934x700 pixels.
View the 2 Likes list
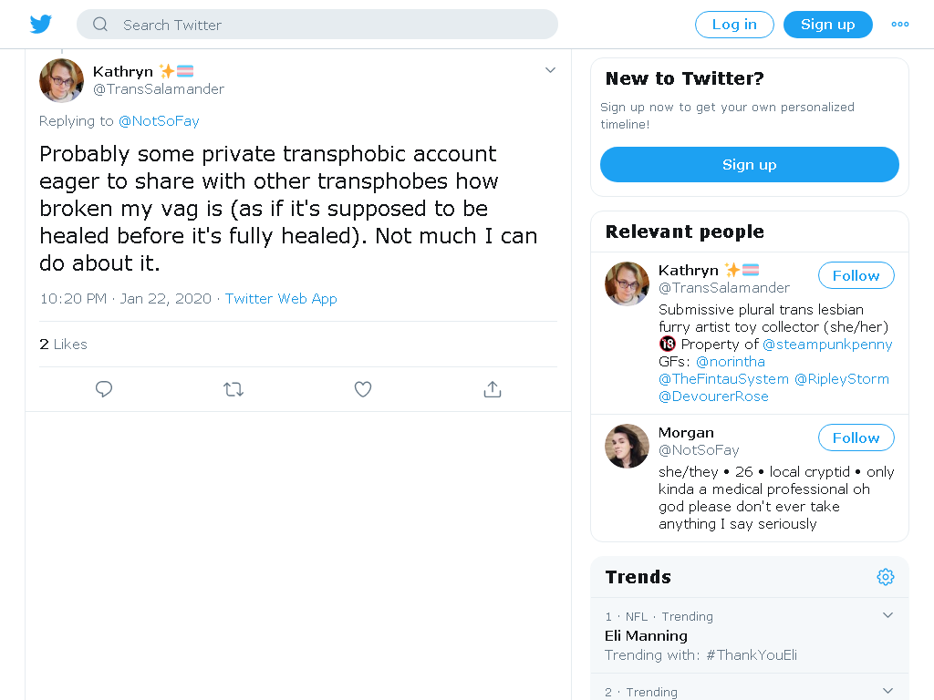(63, 344)
